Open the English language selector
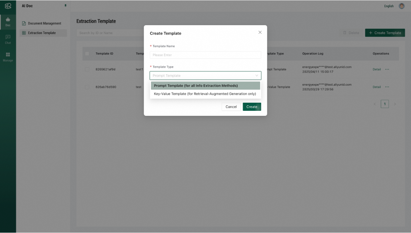Image resolution: width=411 pixels, height=233 pixels. click(x=389, y=6)
